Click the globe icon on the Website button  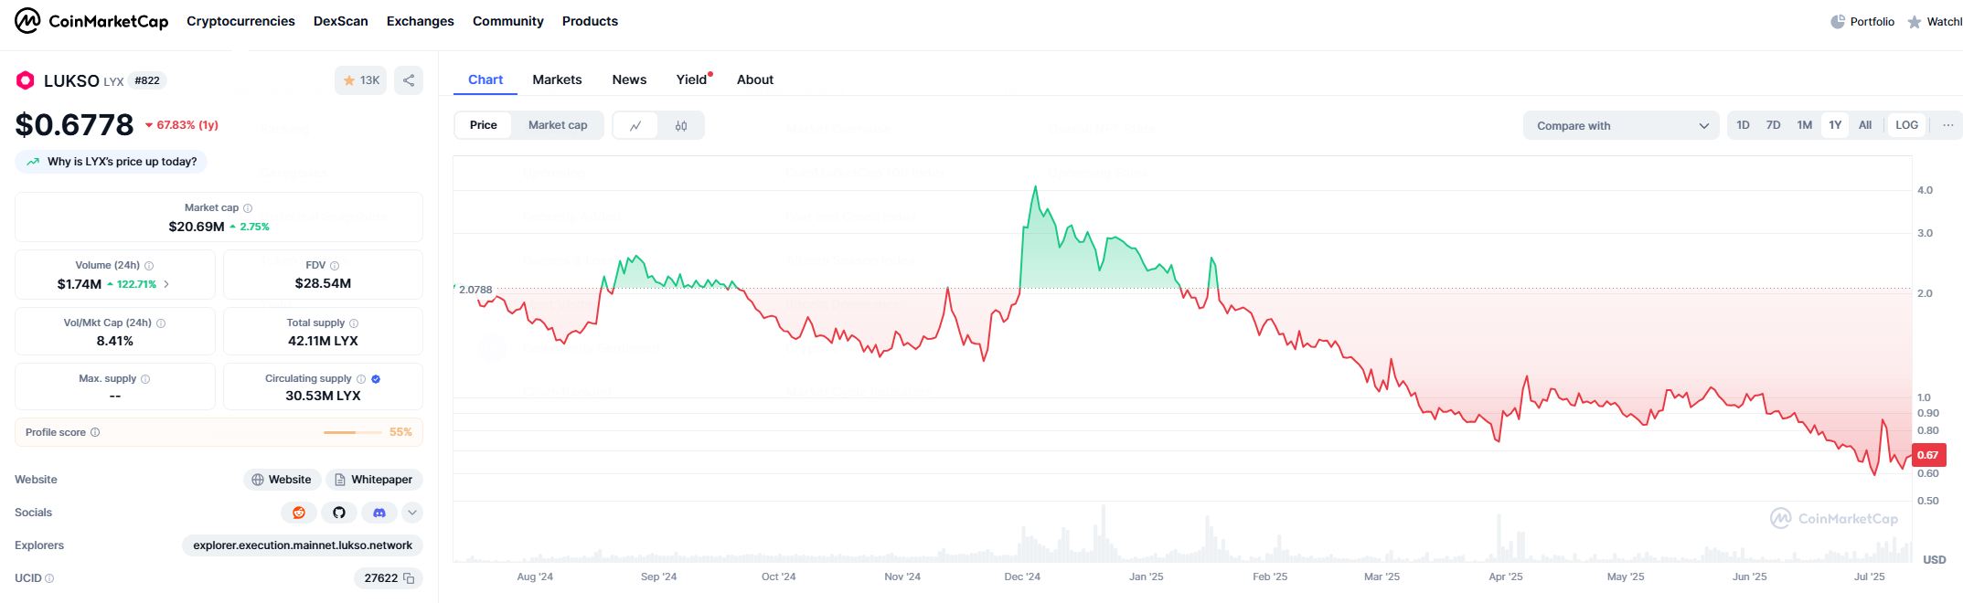(258, 480)
